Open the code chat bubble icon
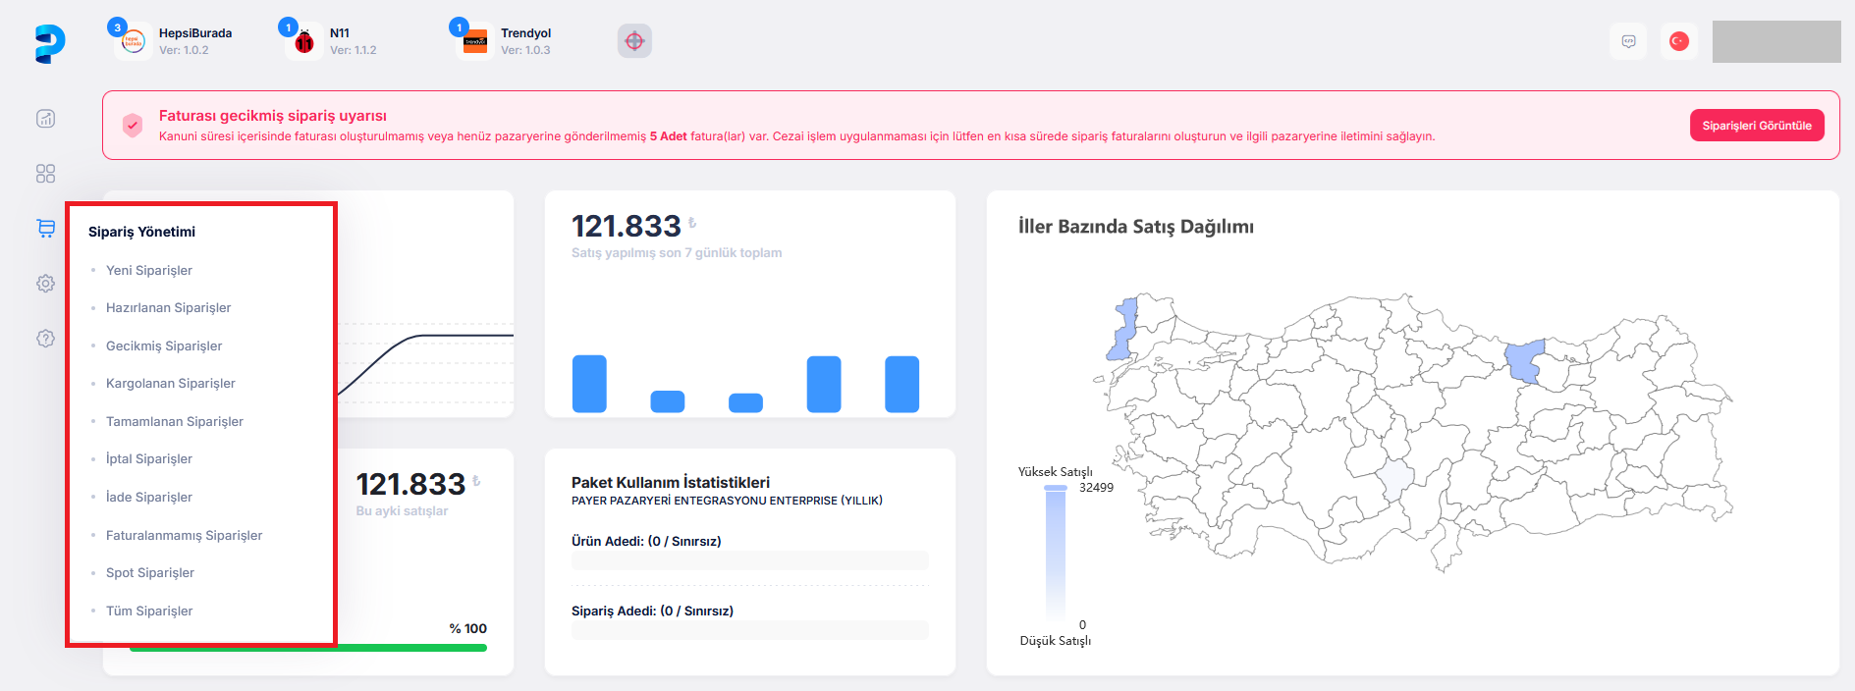 click(x=1628, y=41)
